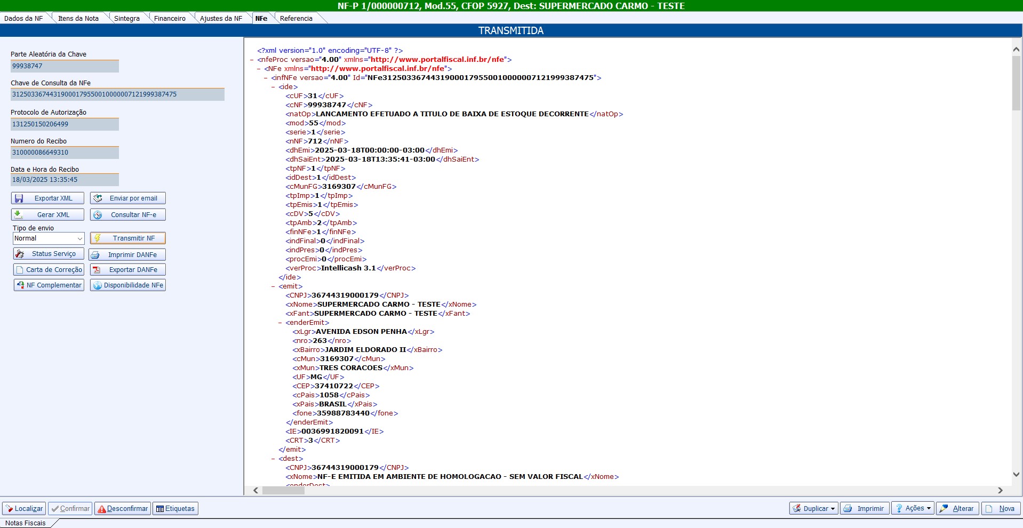Image resolution: width=1023 pixels, height=528 pixels.
Task: Click the Disponibilidade NFe icon
Action: pyautogui.click(x=97, y=285)
